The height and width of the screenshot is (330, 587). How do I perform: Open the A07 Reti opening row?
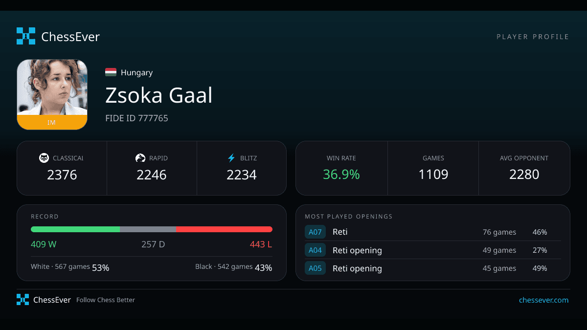tap(432, 232)
